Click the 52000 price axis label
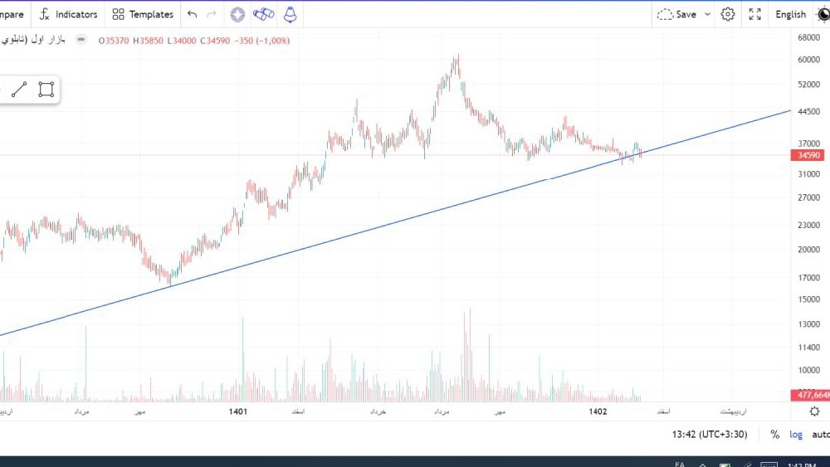 [x=808, y=85]
